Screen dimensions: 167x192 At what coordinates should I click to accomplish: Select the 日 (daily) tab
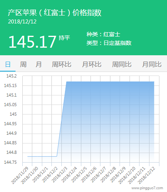(8, 64)
